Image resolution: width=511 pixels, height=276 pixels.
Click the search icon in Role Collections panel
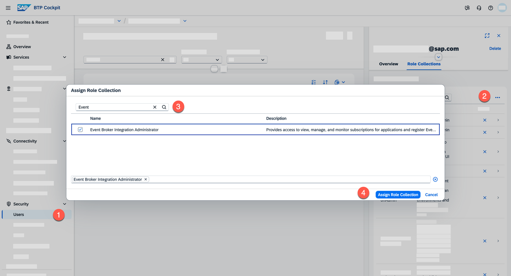pyautogui.click(x=447, y=97)
